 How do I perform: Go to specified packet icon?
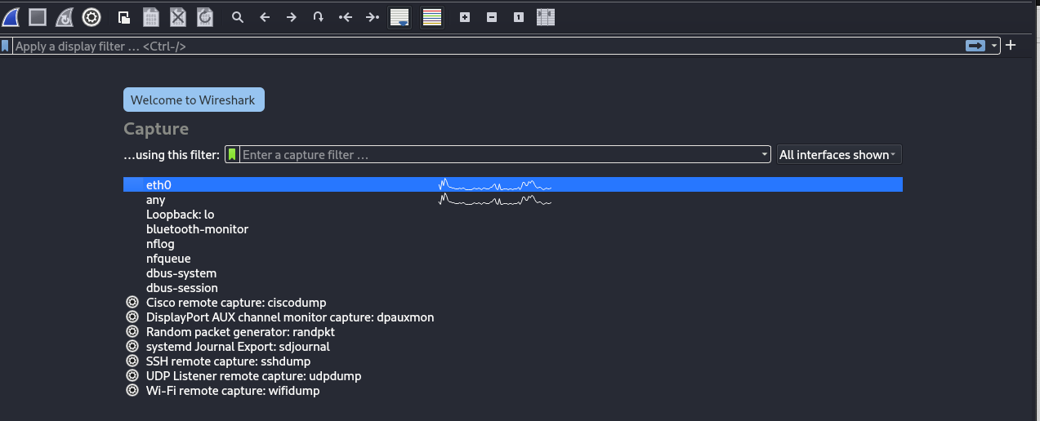pyautogui.click(x=318, y=16)
